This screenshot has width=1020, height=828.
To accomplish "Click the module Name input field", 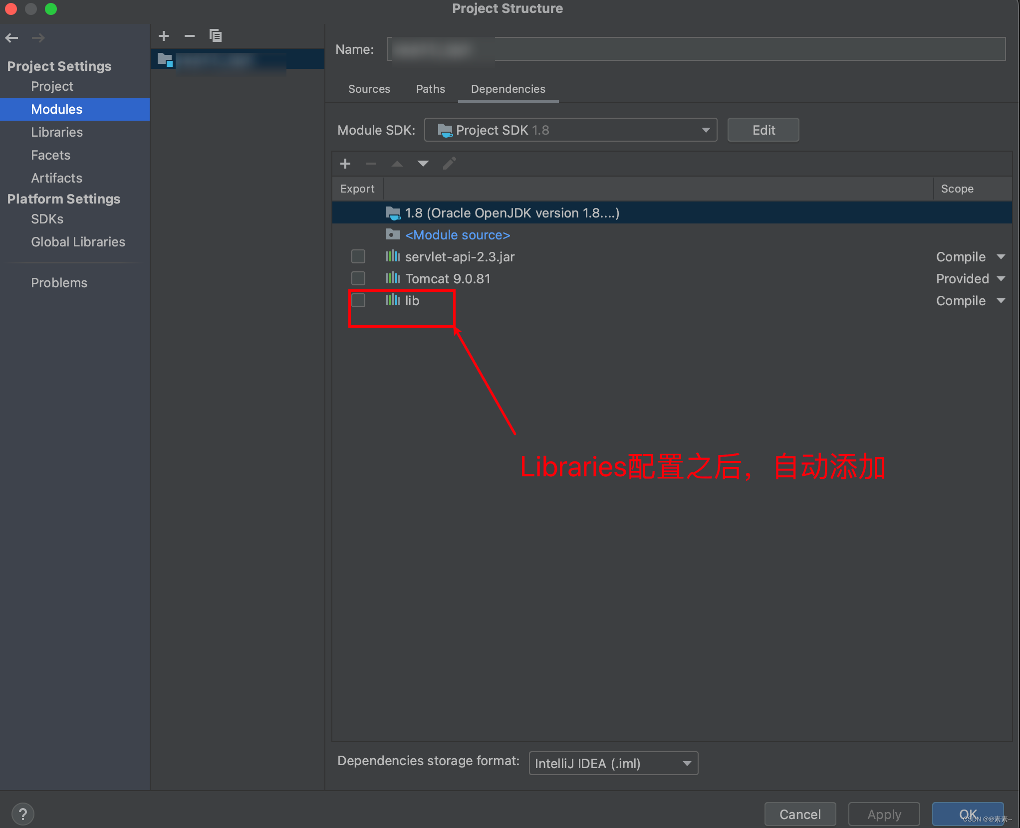I will click(x=696, y=49).
